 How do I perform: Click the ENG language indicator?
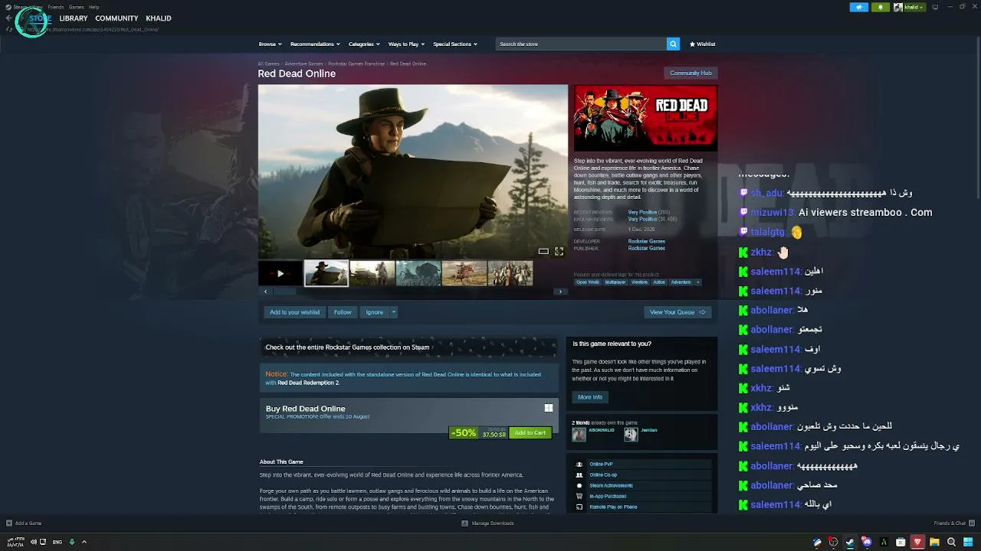(57, 542)
